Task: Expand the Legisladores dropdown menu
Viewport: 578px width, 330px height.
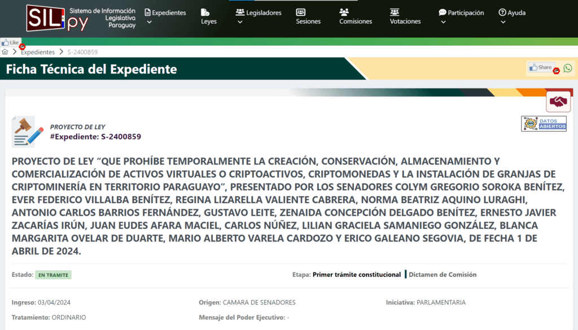Action: 258,16
